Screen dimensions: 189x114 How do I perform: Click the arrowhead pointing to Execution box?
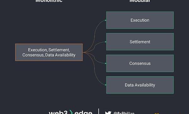[x=106, y=20]
